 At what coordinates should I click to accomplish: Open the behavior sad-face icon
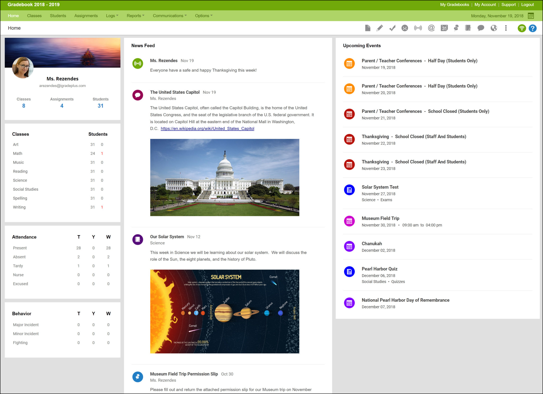(405, 28)
